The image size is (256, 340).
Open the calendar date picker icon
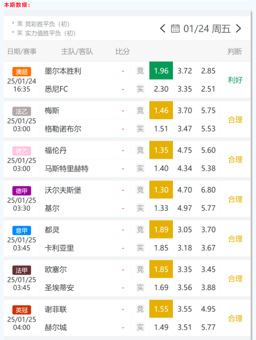coord(175,29)
